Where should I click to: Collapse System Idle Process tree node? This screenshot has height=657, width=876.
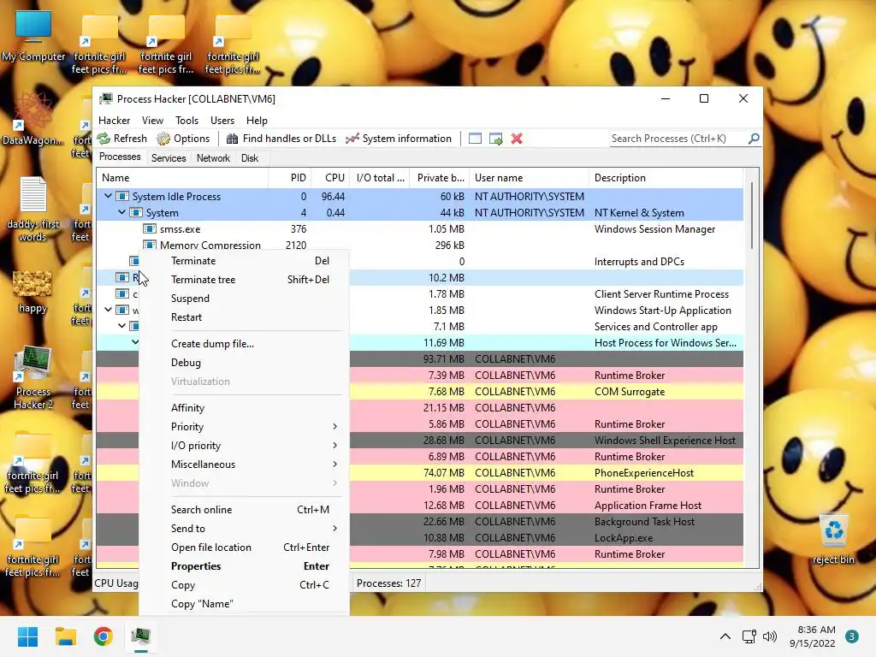click(109, 196)
